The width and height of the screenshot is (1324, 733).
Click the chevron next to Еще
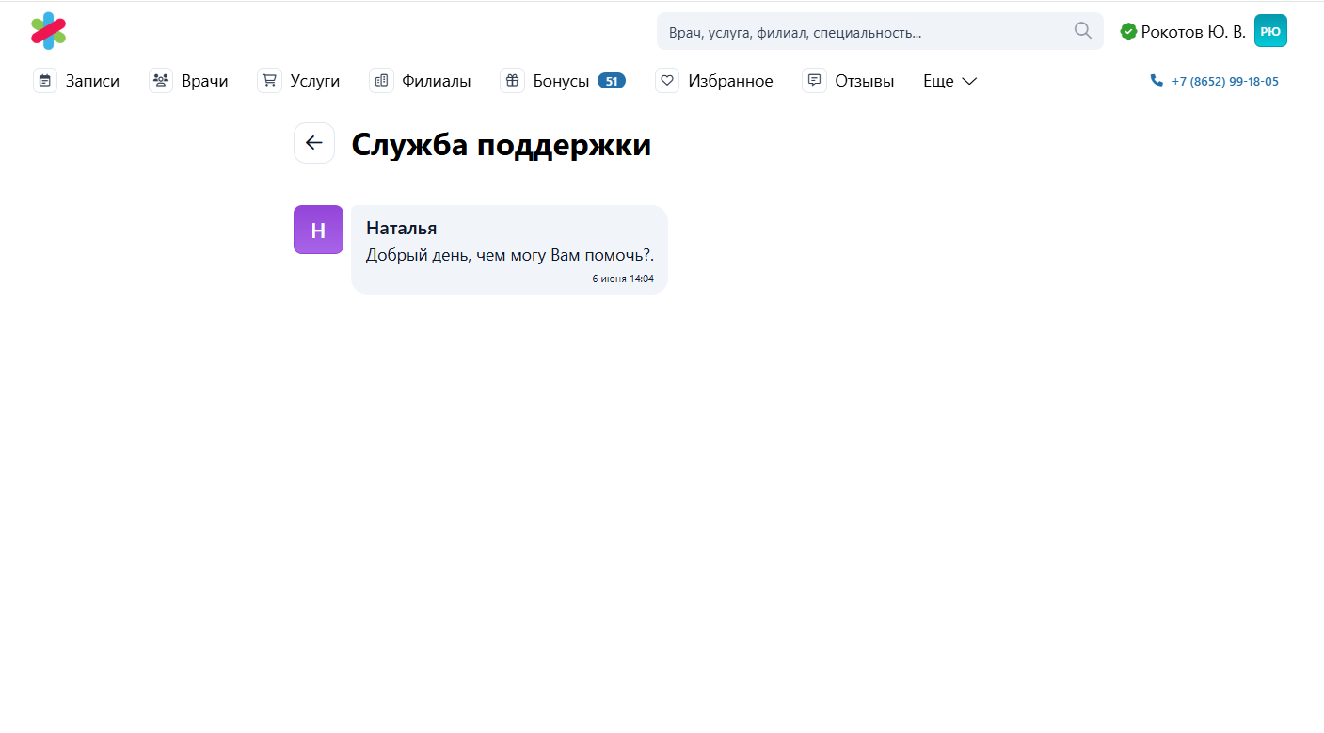969,82
